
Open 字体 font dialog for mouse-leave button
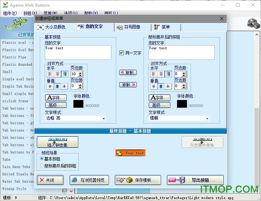(159, 98)
